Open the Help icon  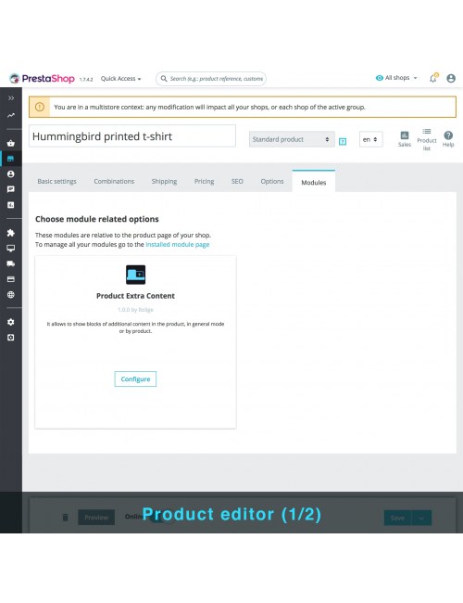click(x=448, y=139)
